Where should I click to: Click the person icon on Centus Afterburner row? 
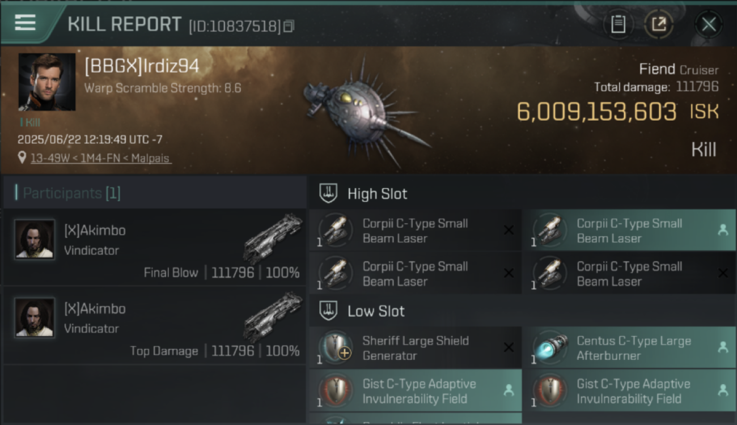tap(723, 347)
